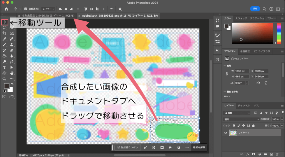Delete layer using trash icon
The height and width of the screenshot is (157, 285).
(277, 154)
